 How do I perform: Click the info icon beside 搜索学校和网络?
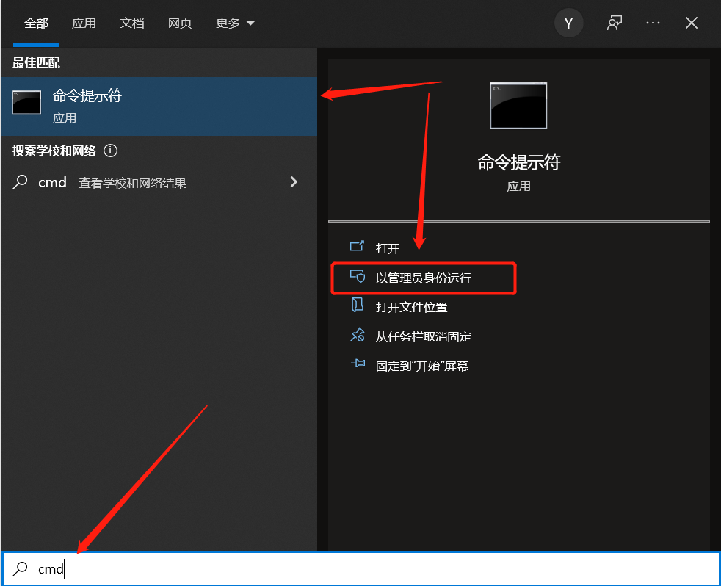(111, 151)
